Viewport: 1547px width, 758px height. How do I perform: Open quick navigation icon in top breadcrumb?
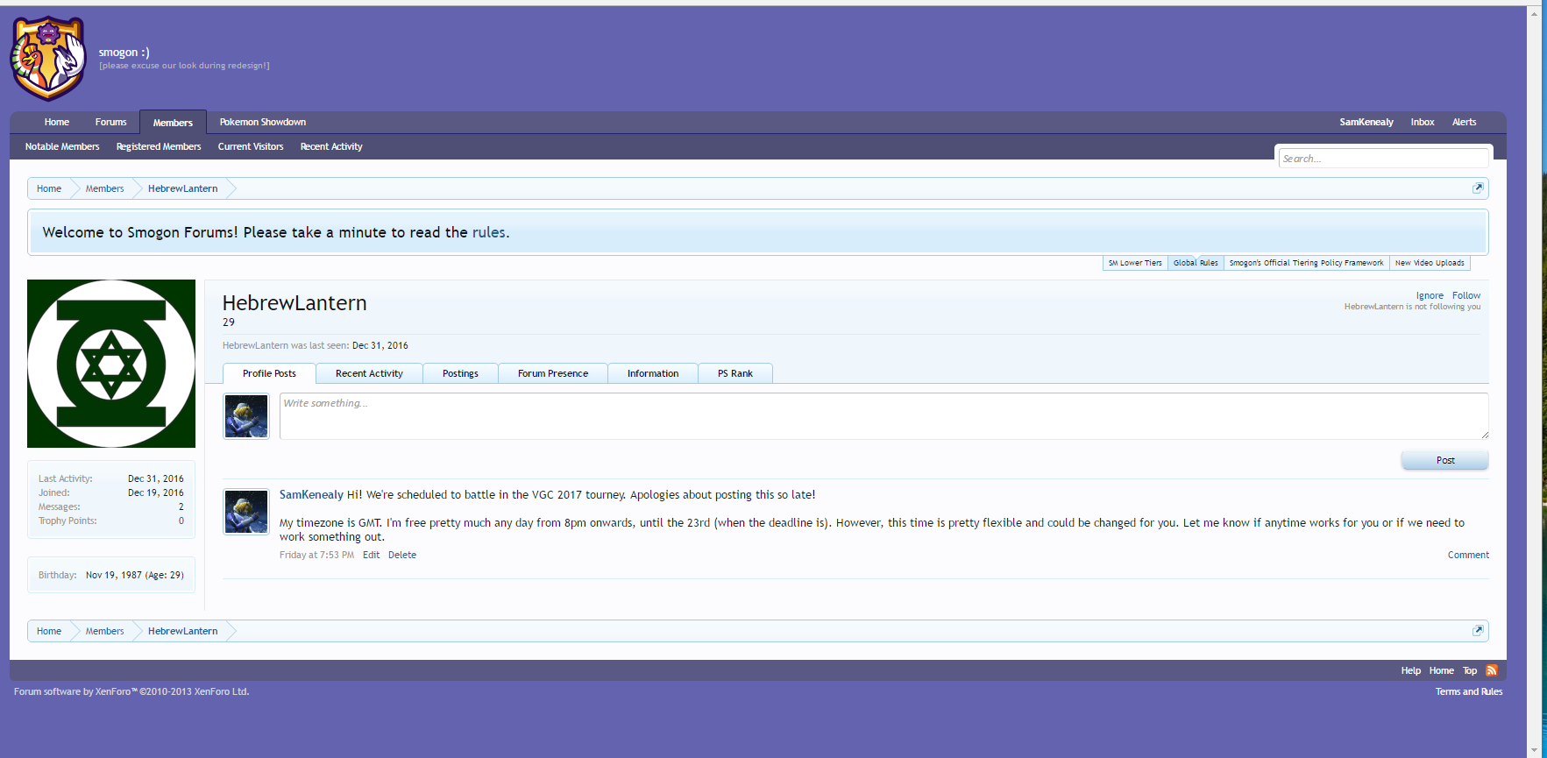click(1478, 188)
